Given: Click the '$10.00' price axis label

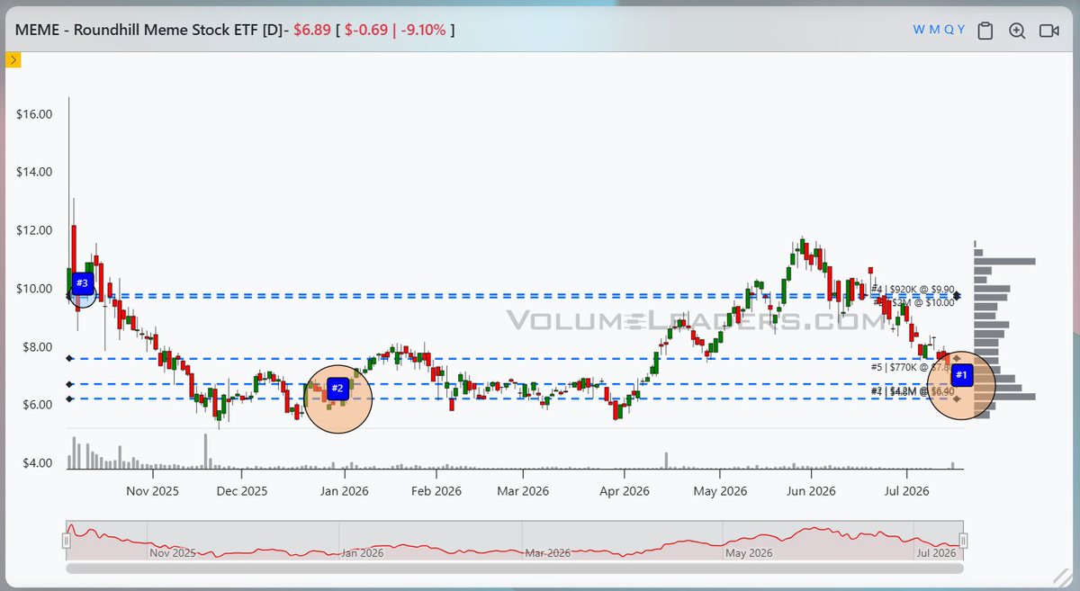Looking at the screenshot, I should tap(35, 289).
